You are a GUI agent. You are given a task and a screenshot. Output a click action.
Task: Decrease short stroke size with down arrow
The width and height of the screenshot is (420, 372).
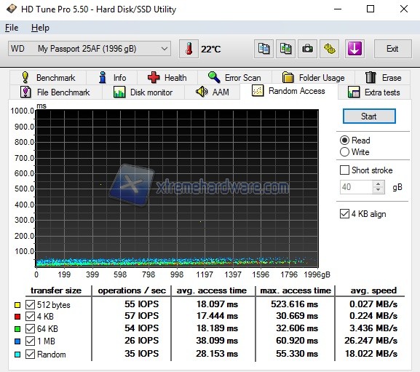point(378,190)
